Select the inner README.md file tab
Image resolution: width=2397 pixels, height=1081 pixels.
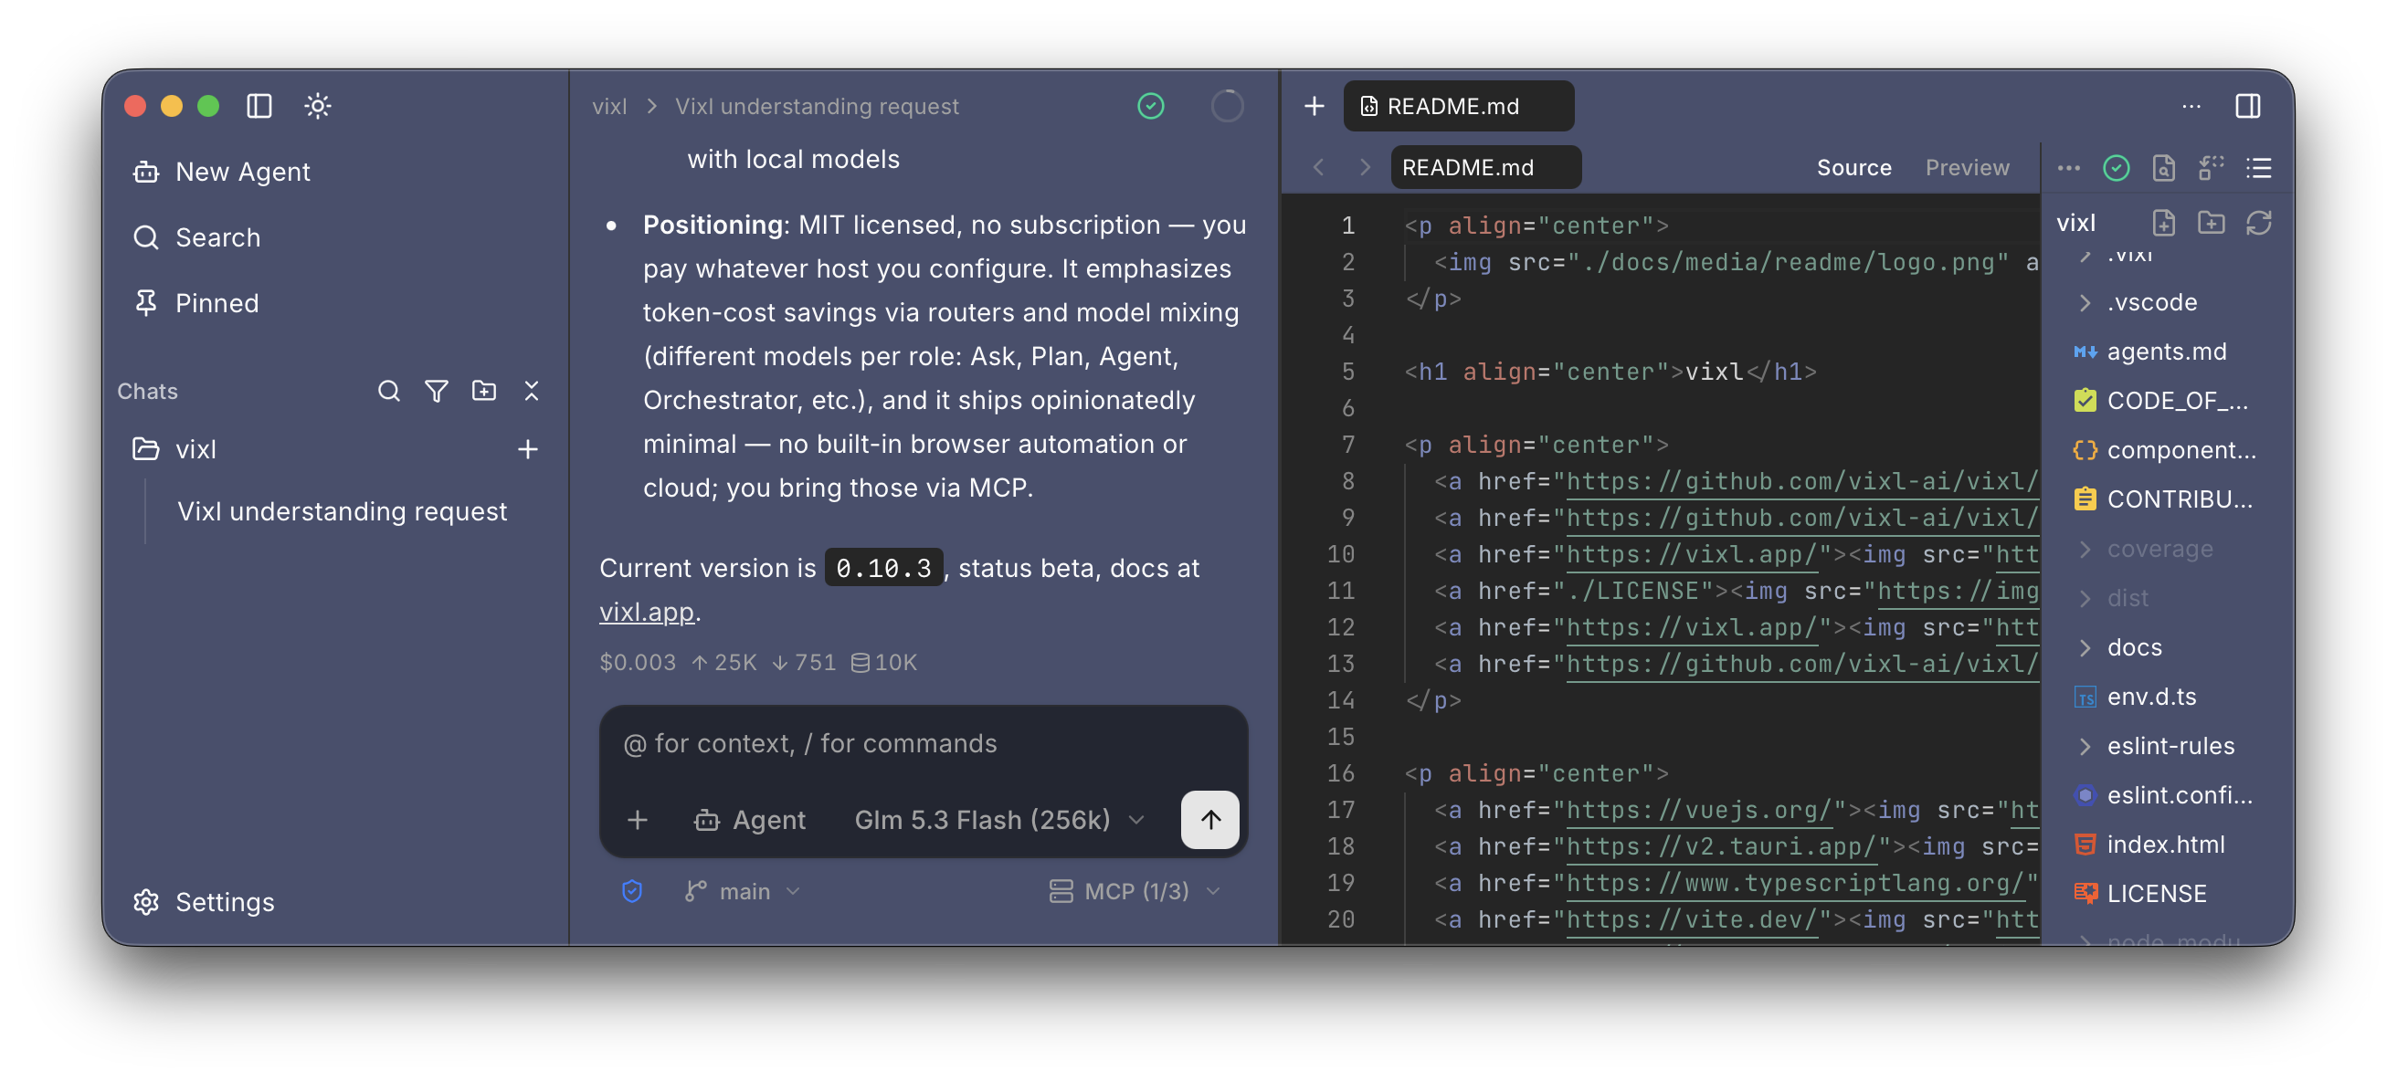[x=1485, y=167]
